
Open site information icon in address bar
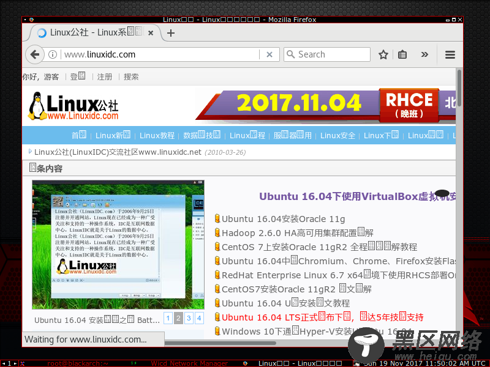click(x=53, y=54)
